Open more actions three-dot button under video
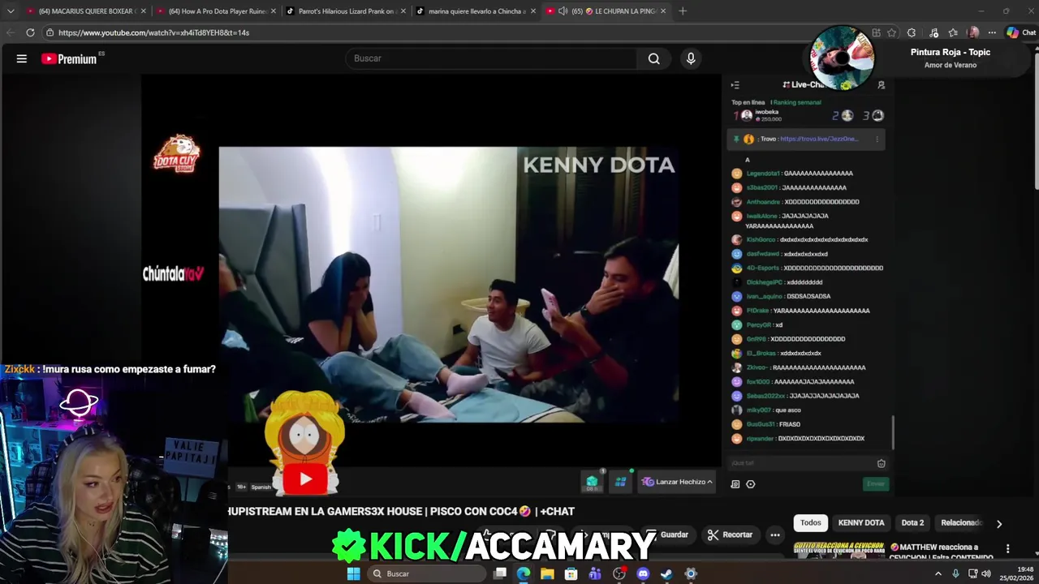The image size is (1039, 584). [x=775, y=535]
